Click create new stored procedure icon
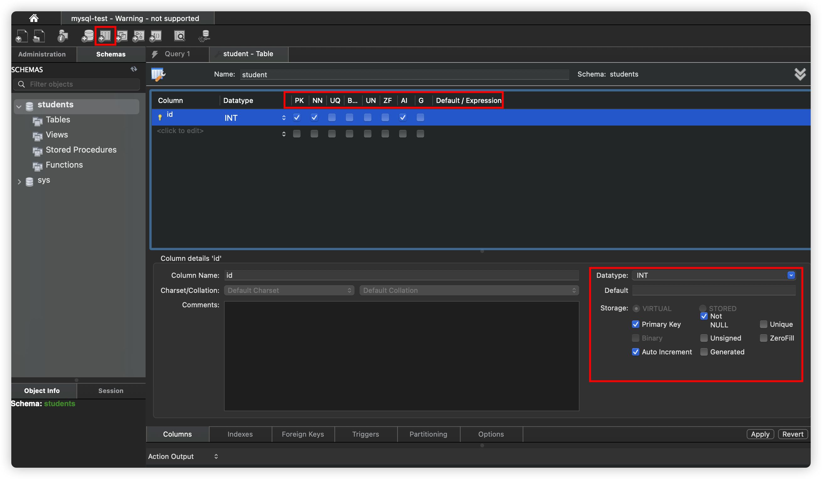822x479 pixels. pos(138,36)
